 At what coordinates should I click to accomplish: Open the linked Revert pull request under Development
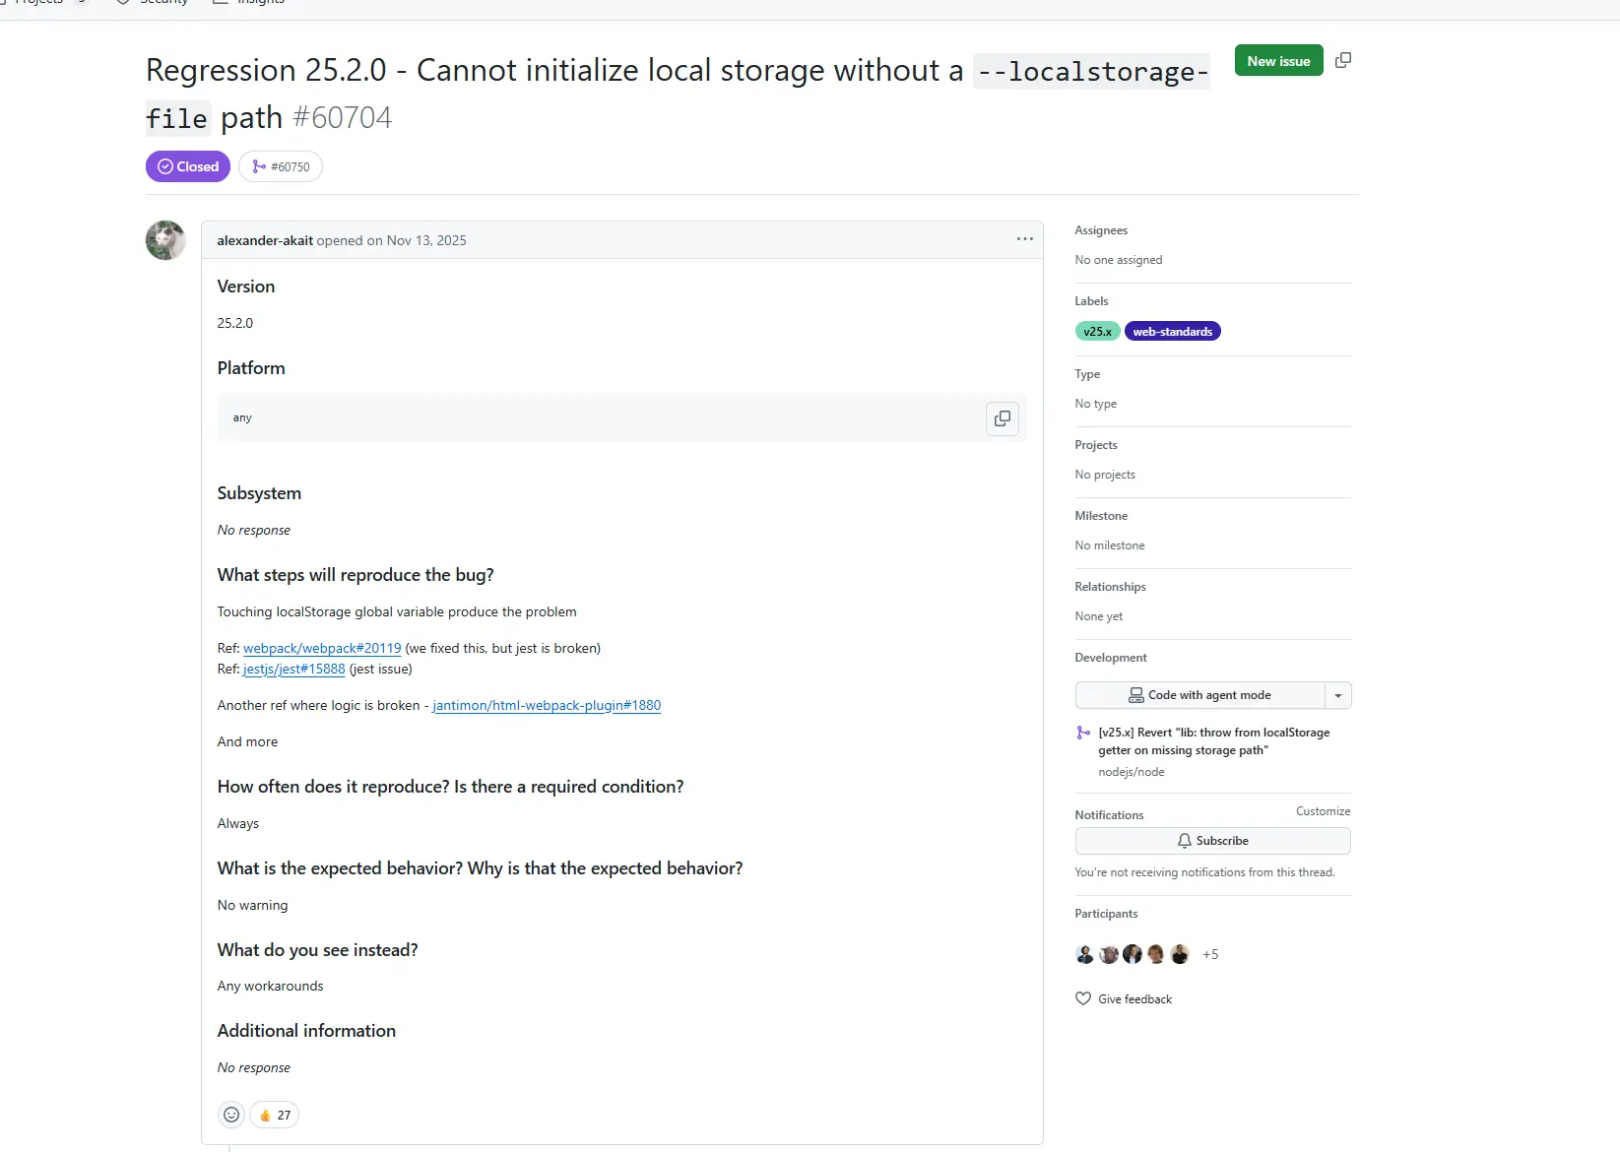(1213, 740)
